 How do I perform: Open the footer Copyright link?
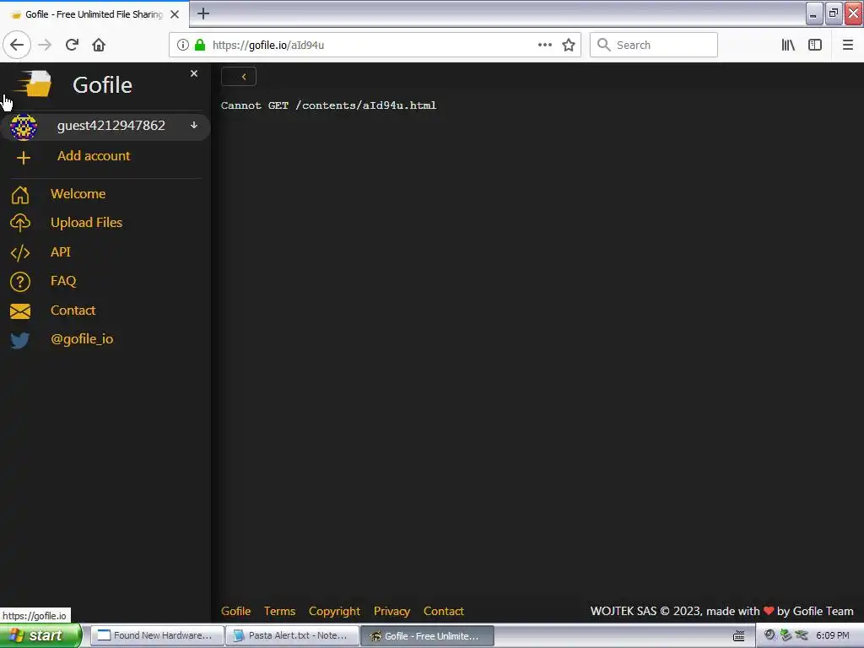pos(334,611)
